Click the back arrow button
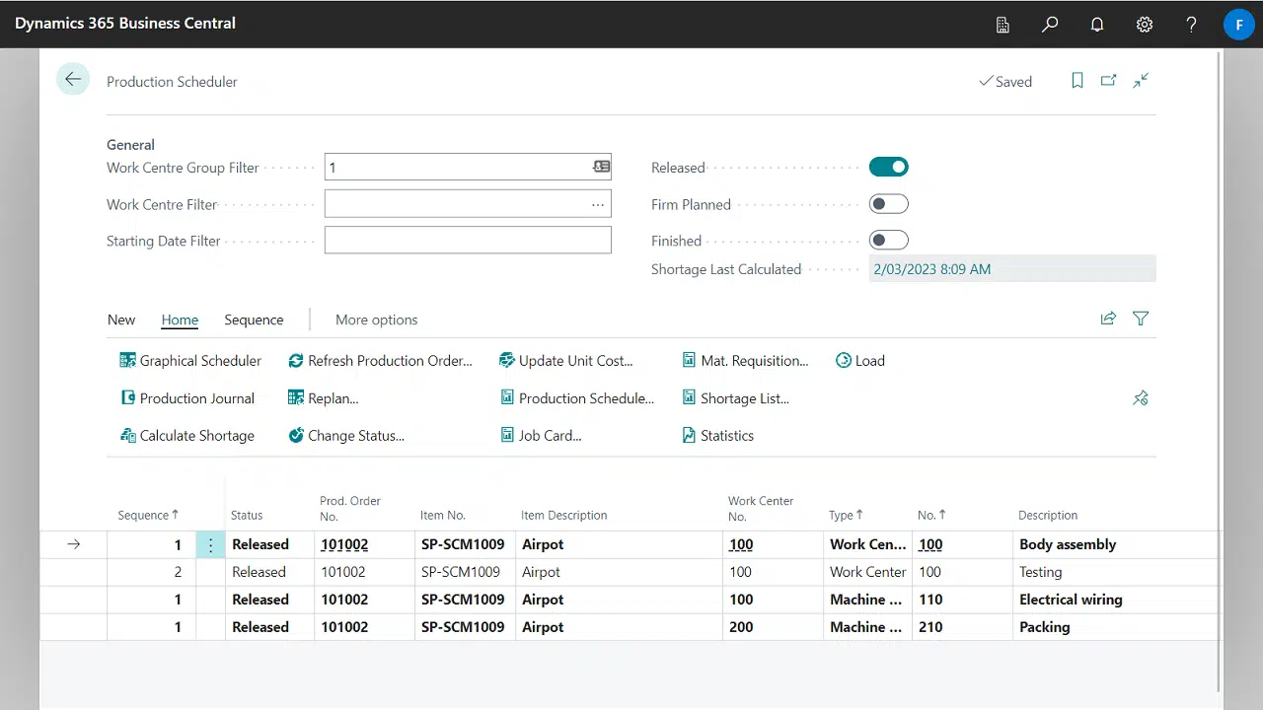 pyautogui.click(x=73, y=80)
